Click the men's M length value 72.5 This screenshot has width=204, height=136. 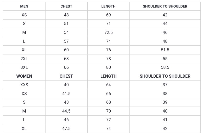[109, 32]
